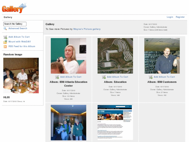This screenshot has height=142, width=189.
Task: Click the orange RSS feed icon
Action: (5, 47)
